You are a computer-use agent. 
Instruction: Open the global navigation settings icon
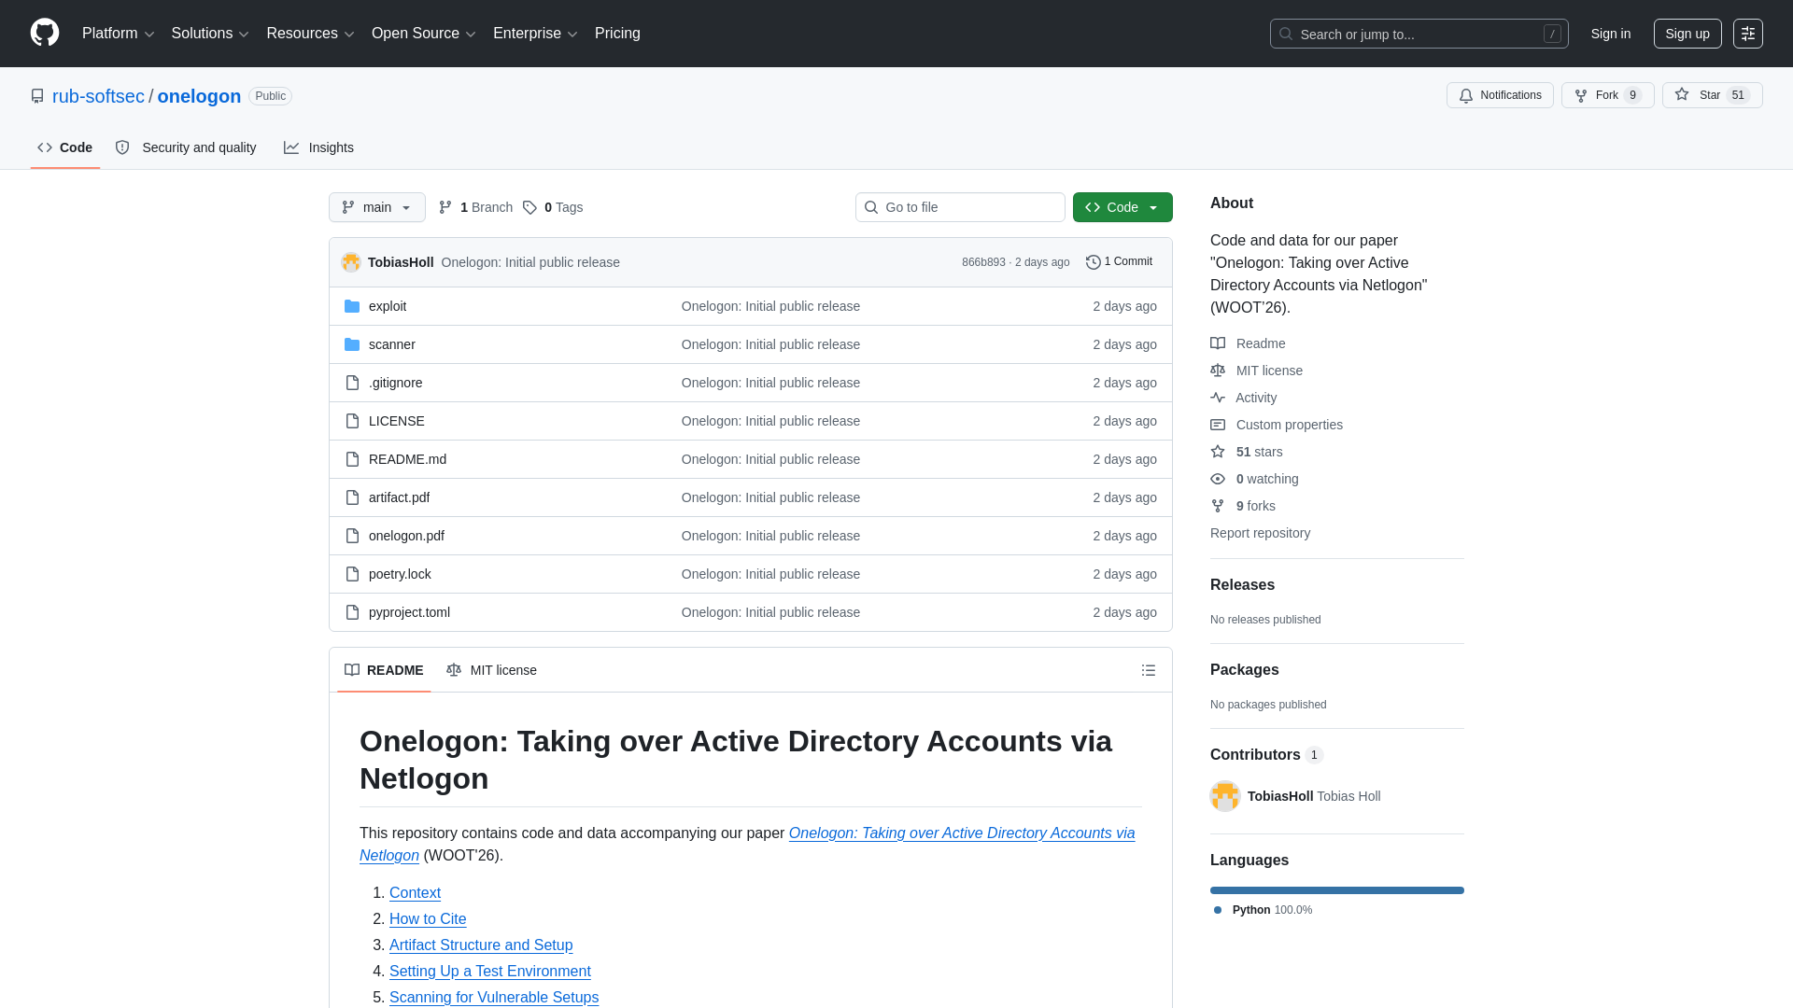[1748, 34]
